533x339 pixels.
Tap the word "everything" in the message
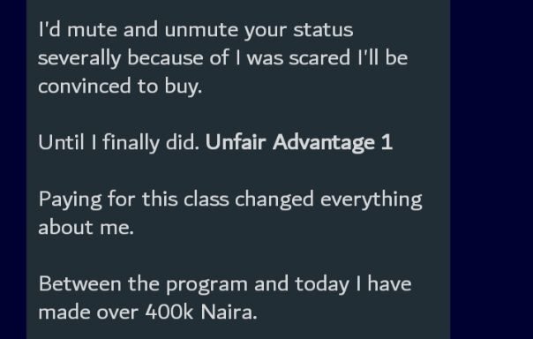coord(371,200)
